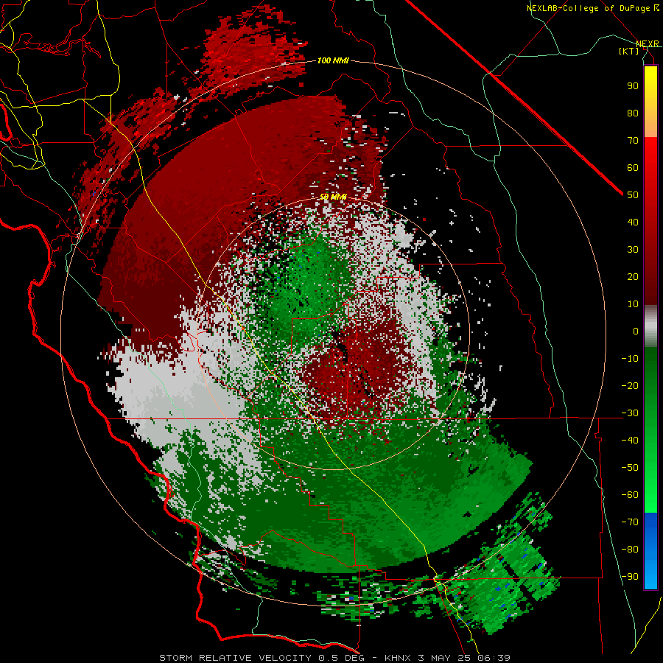Click the -60 value on the velocity scale
The image size is (663, 663).
tap(630, 495)
